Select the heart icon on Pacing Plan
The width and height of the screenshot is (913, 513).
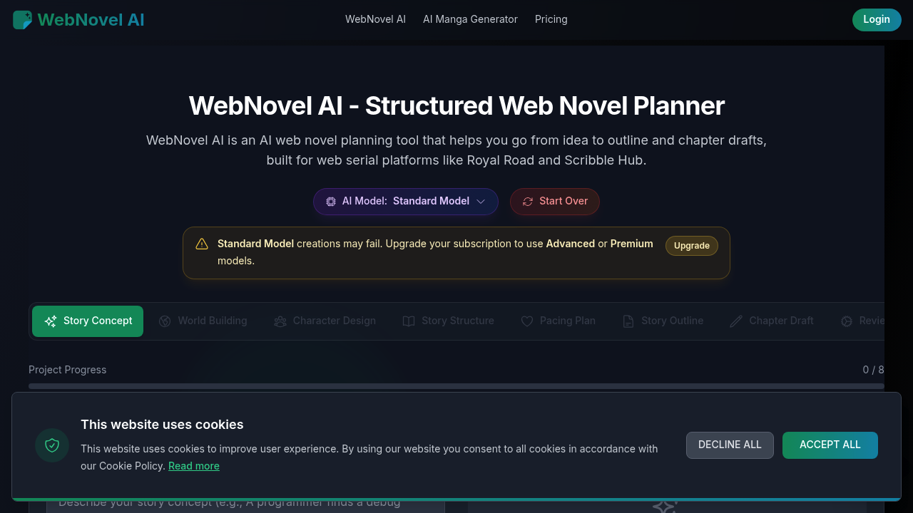(527, 321)
